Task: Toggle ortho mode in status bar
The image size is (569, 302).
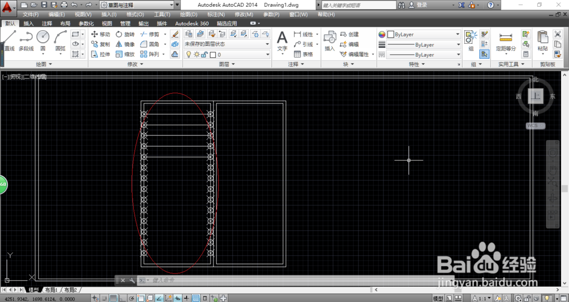Action: 123,299
